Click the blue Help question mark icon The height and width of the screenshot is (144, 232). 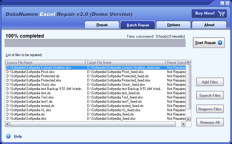[8, 136]
